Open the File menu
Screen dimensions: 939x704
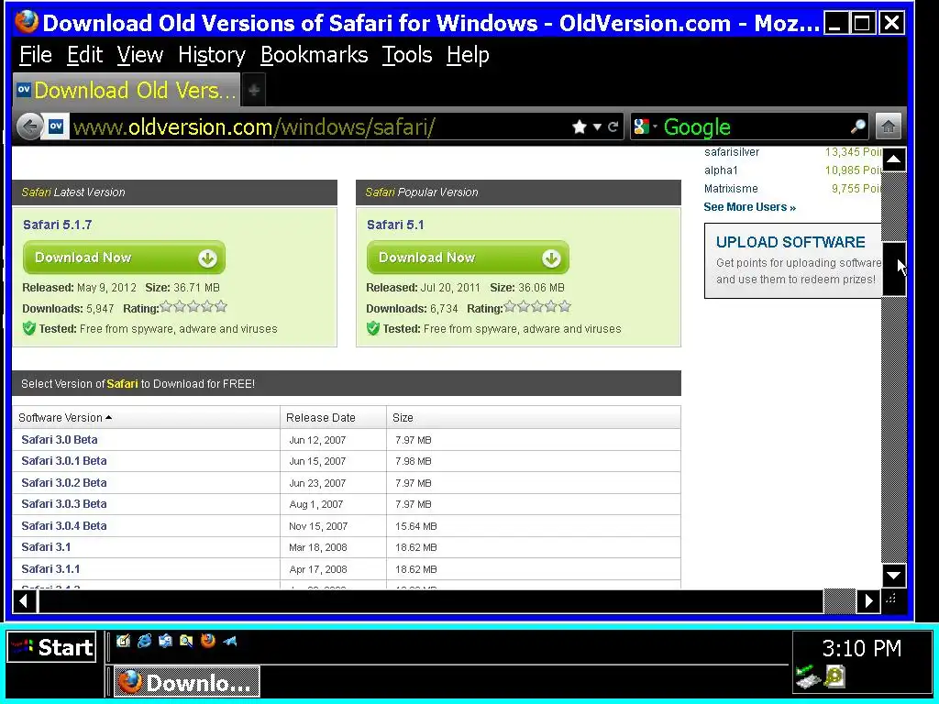pyautogui.click(x=36, y=55)
